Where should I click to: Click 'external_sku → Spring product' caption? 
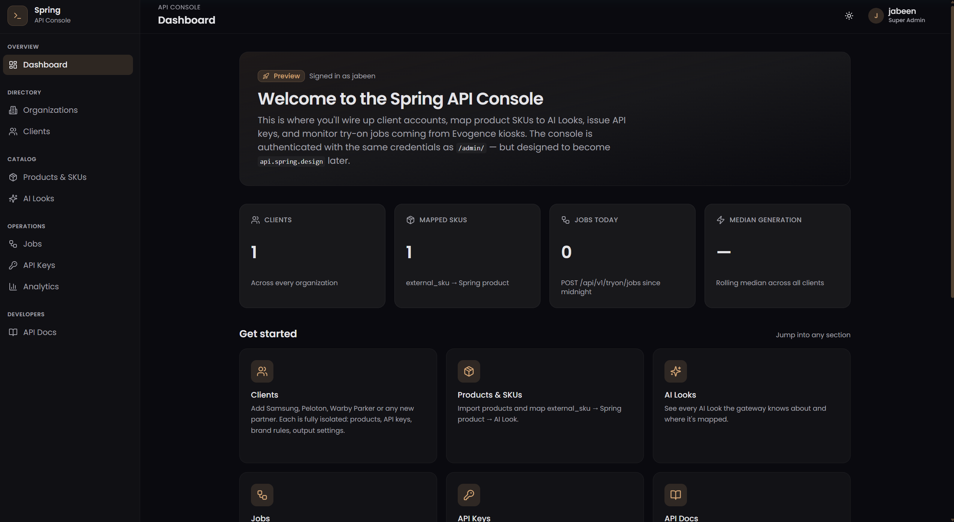457,283
